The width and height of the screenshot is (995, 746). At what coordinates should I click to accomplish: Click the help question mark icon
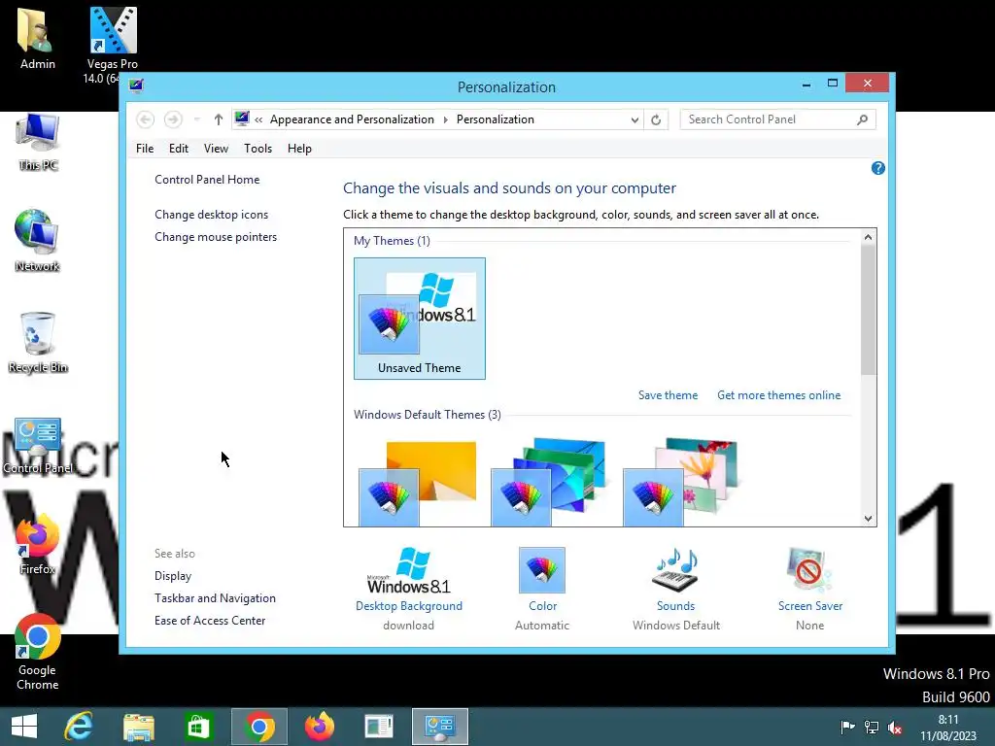(x=878, y=168)
